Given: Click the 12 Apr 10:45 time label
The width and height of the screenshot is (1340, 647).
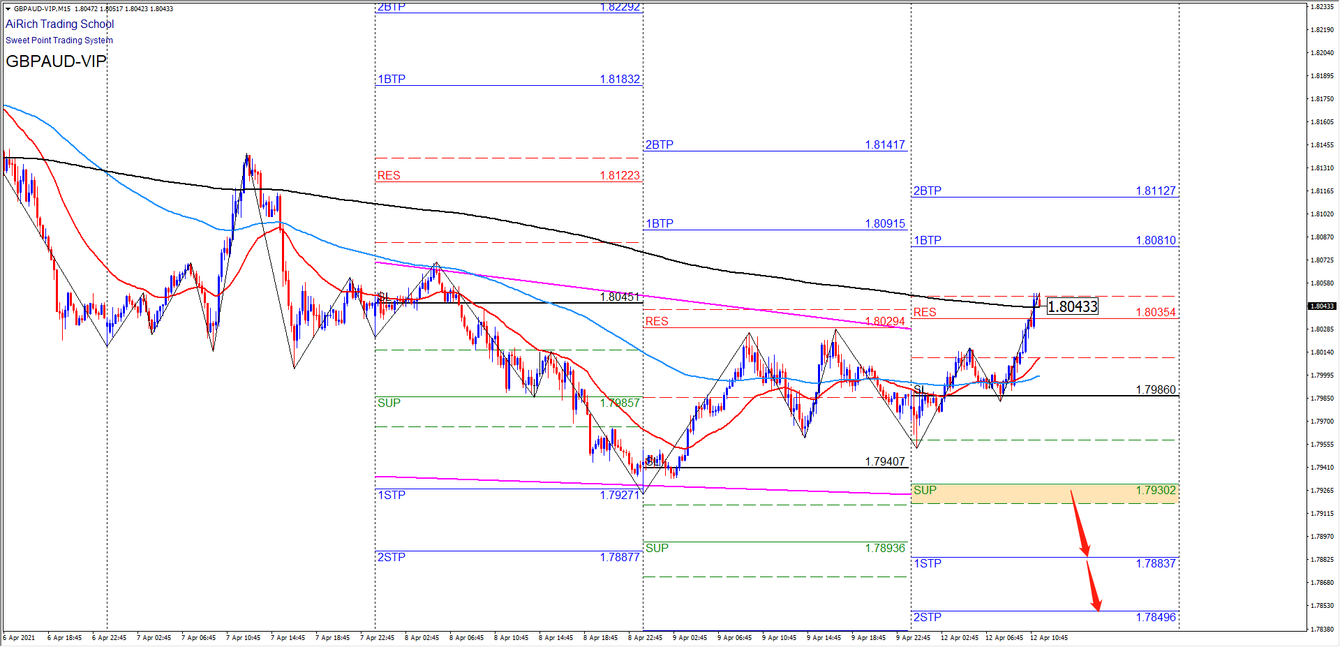Looking at the screenshot, I should [1048, 638].
